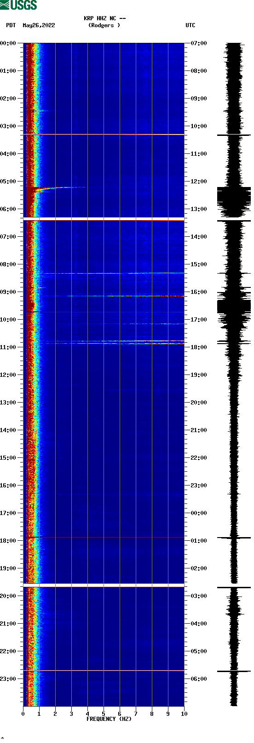This screenshot has height=743, width=254.
Task: Click the frequency axis tick '7'
Action: (x=136, y=714)
